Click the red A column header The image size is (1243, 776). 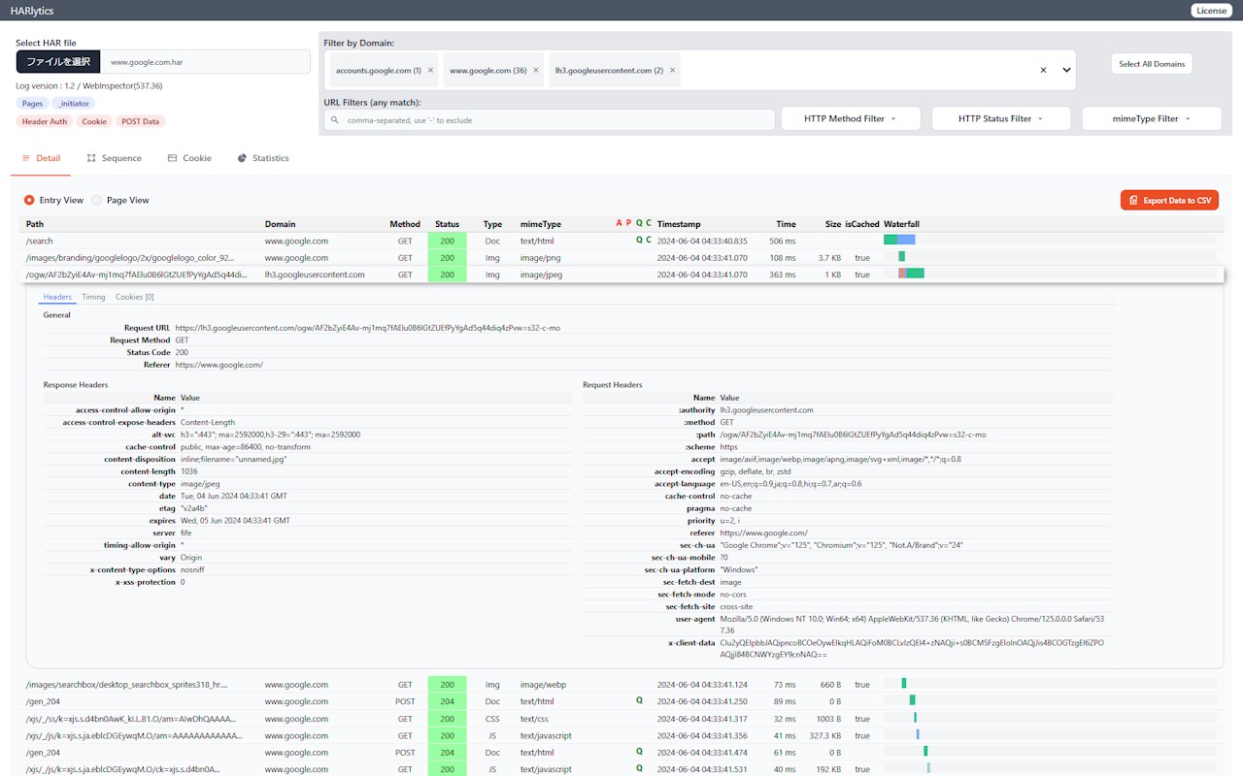pyautogui.click(x=620, y=223)
